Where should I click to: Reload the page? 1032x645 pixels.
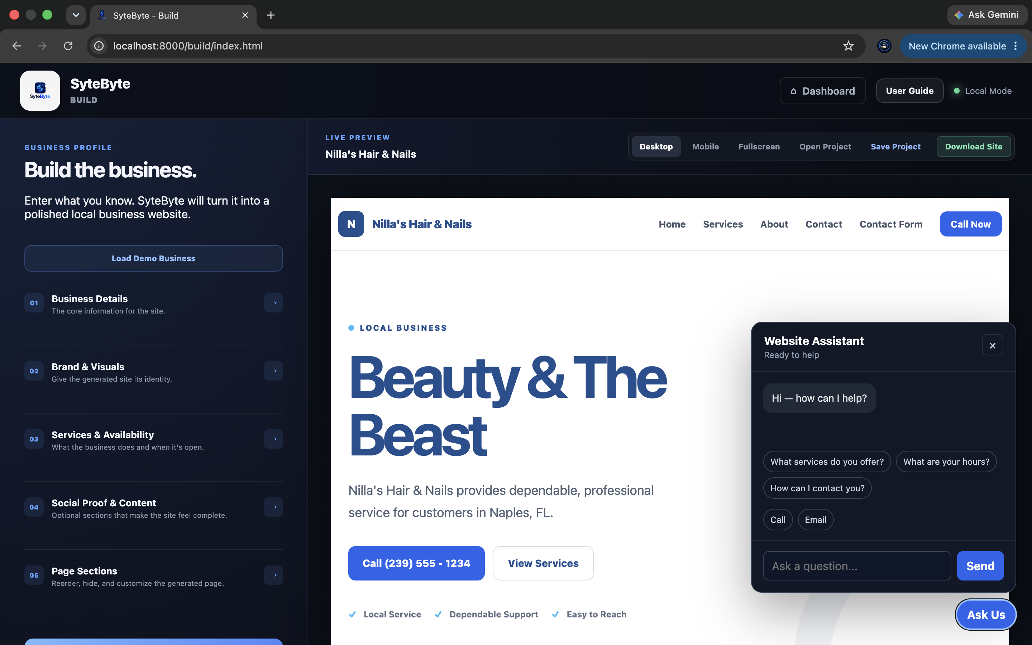pos(68,46)
